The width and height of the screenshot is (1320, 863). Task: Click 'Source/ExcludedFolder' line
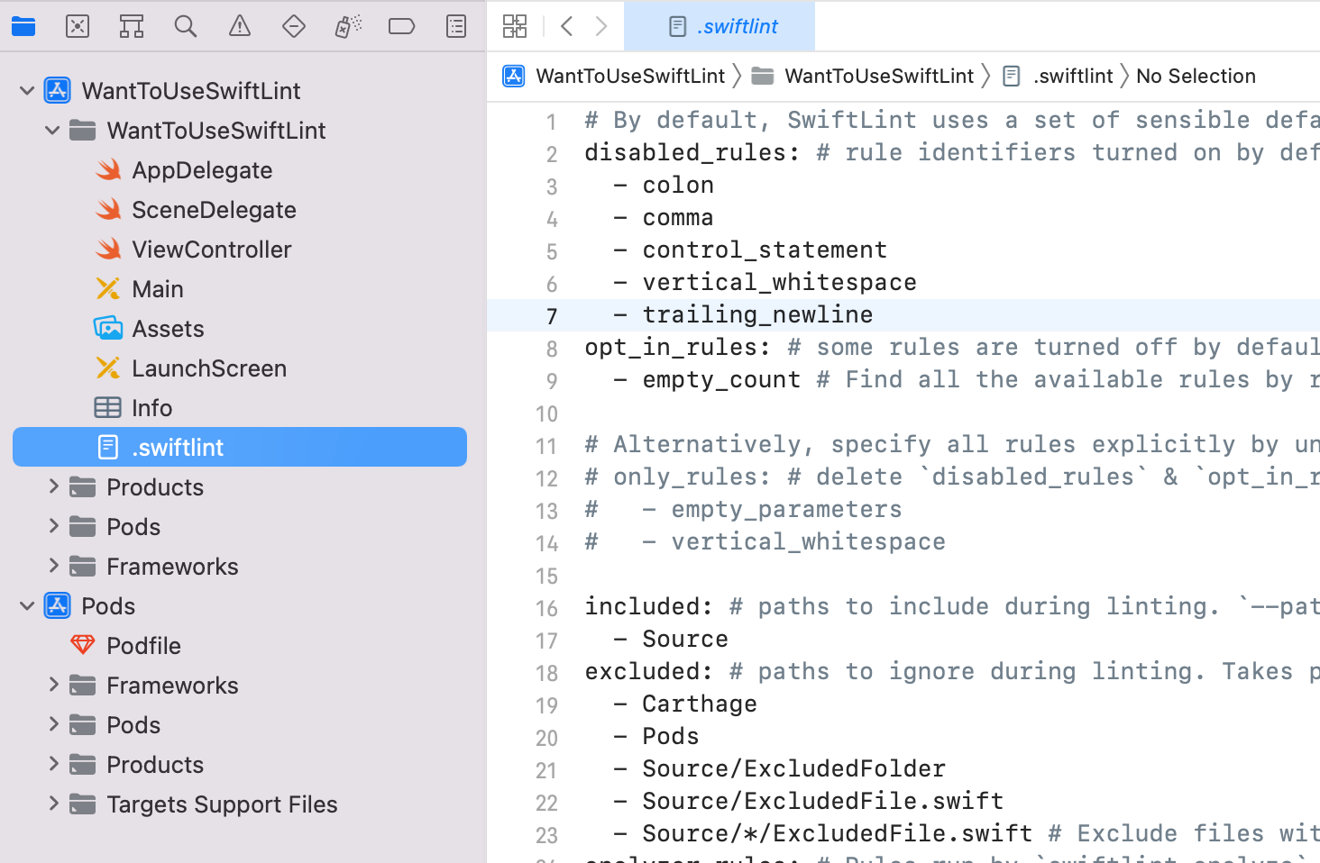tap(794, 768)
